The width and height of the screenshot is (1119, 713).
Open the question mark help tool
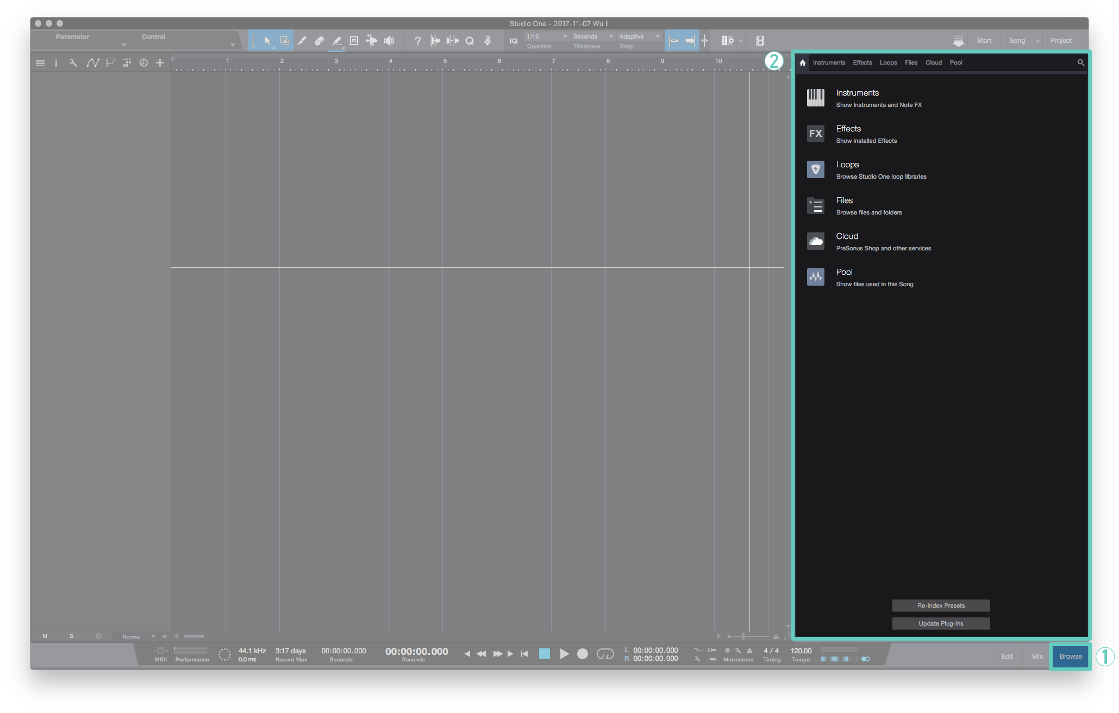pos(417,41)
